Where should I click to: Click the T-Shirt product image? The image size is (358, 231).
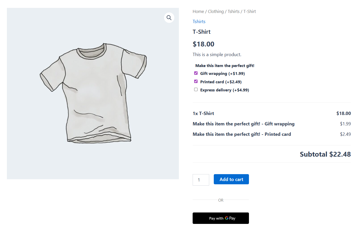[93, 93]
